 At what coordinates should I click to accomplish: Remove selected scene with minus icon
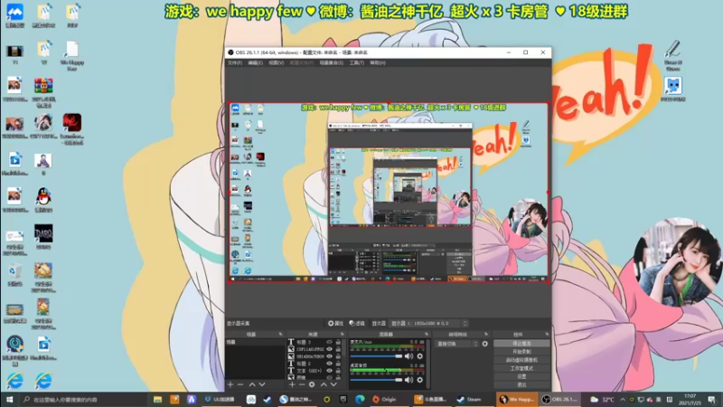coord(239,384)
